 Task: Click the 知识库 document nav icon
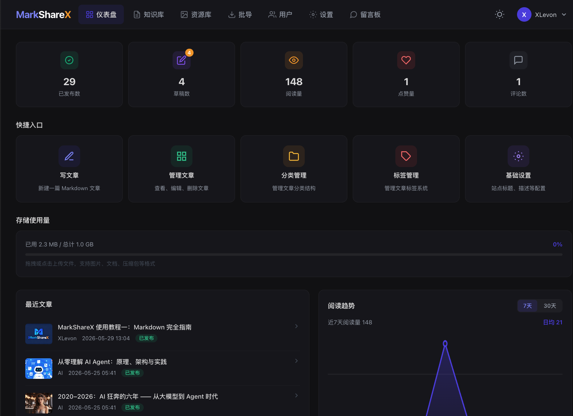[x=137, y=14]
